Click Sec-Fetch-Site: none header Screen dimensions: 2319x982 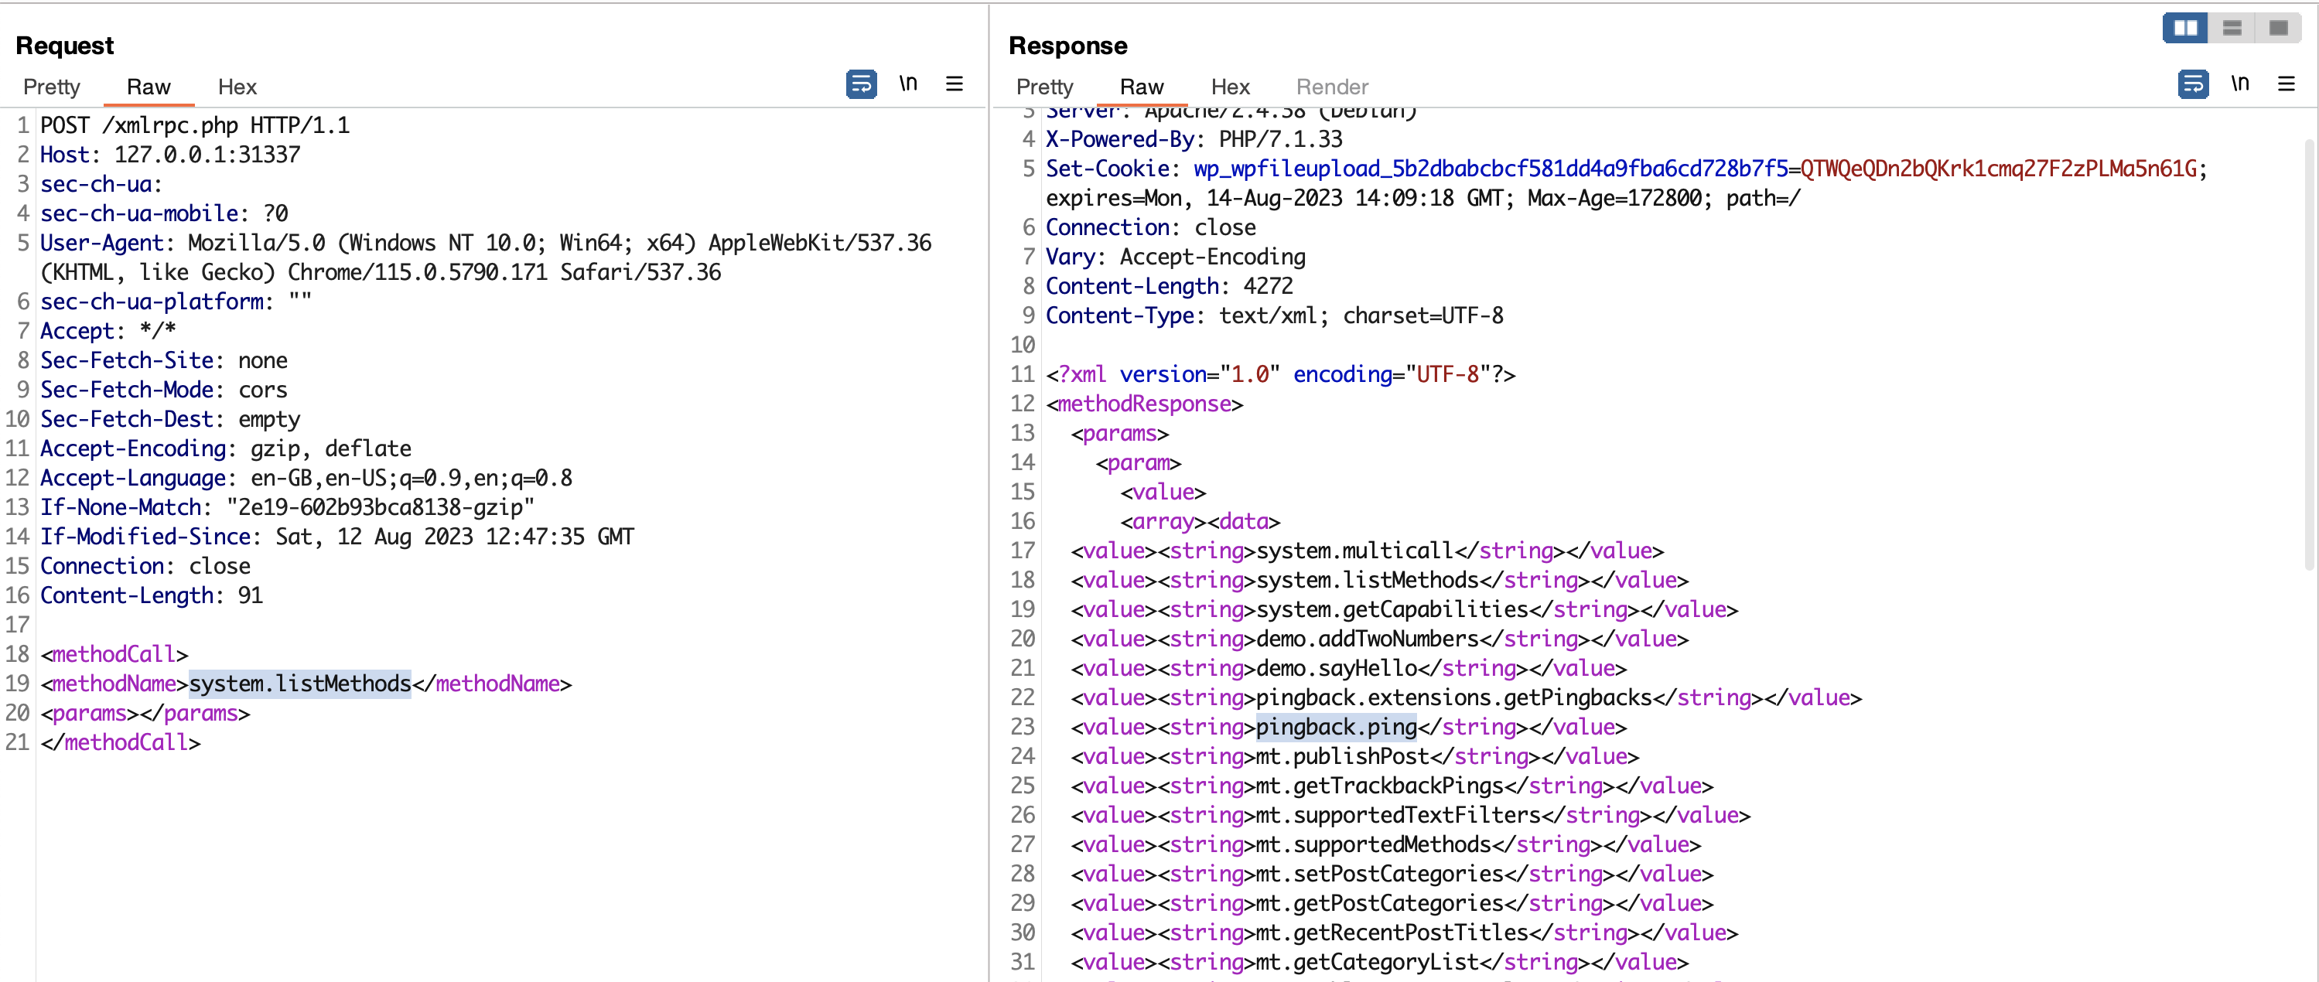(163, 360)
